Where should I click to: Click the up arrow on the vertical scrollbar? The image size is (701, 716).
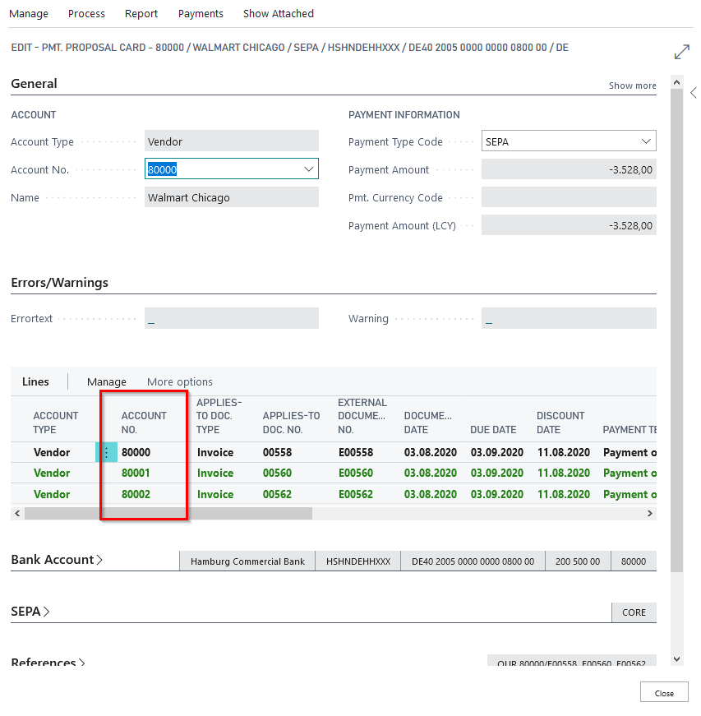(x=676, y=81)
